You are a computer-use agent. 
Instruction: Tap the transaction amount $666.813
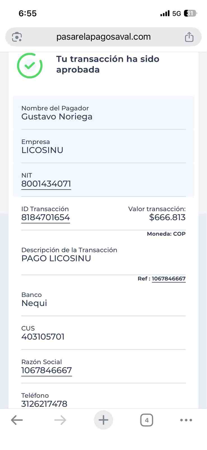click(x=167, y=217)
